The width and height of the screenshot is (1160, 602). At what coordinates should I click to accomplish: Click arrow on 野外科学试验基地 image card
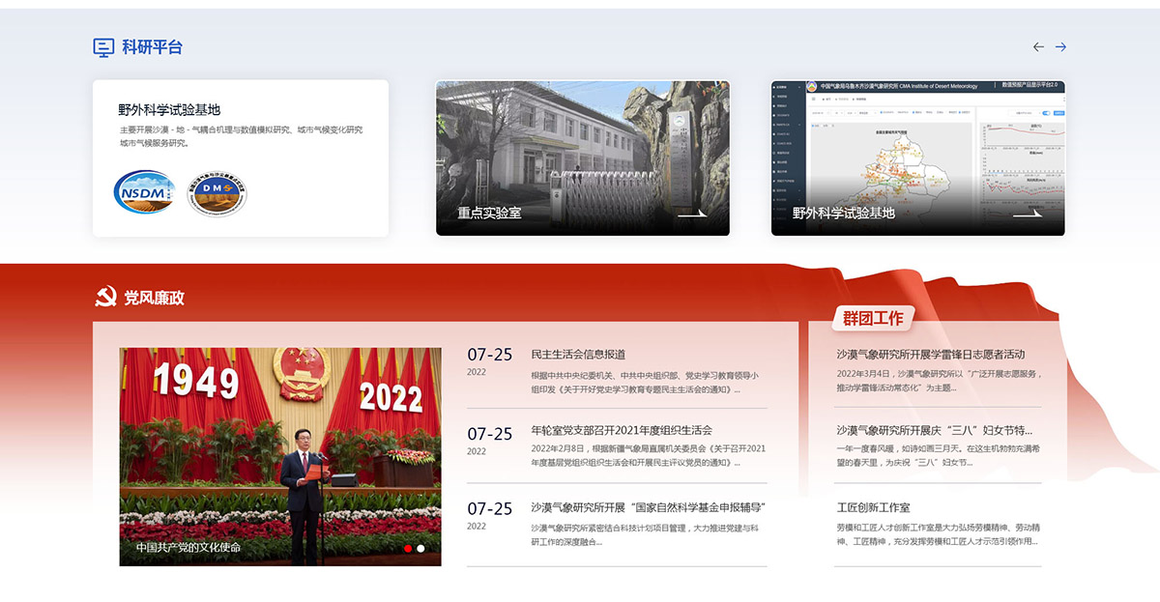(x=1027, y=214)
